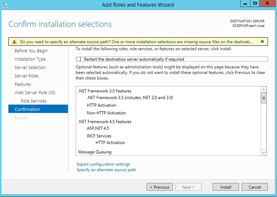Select HTTP Activation under .NET Framework 3.5

click(x=101, y=105)
